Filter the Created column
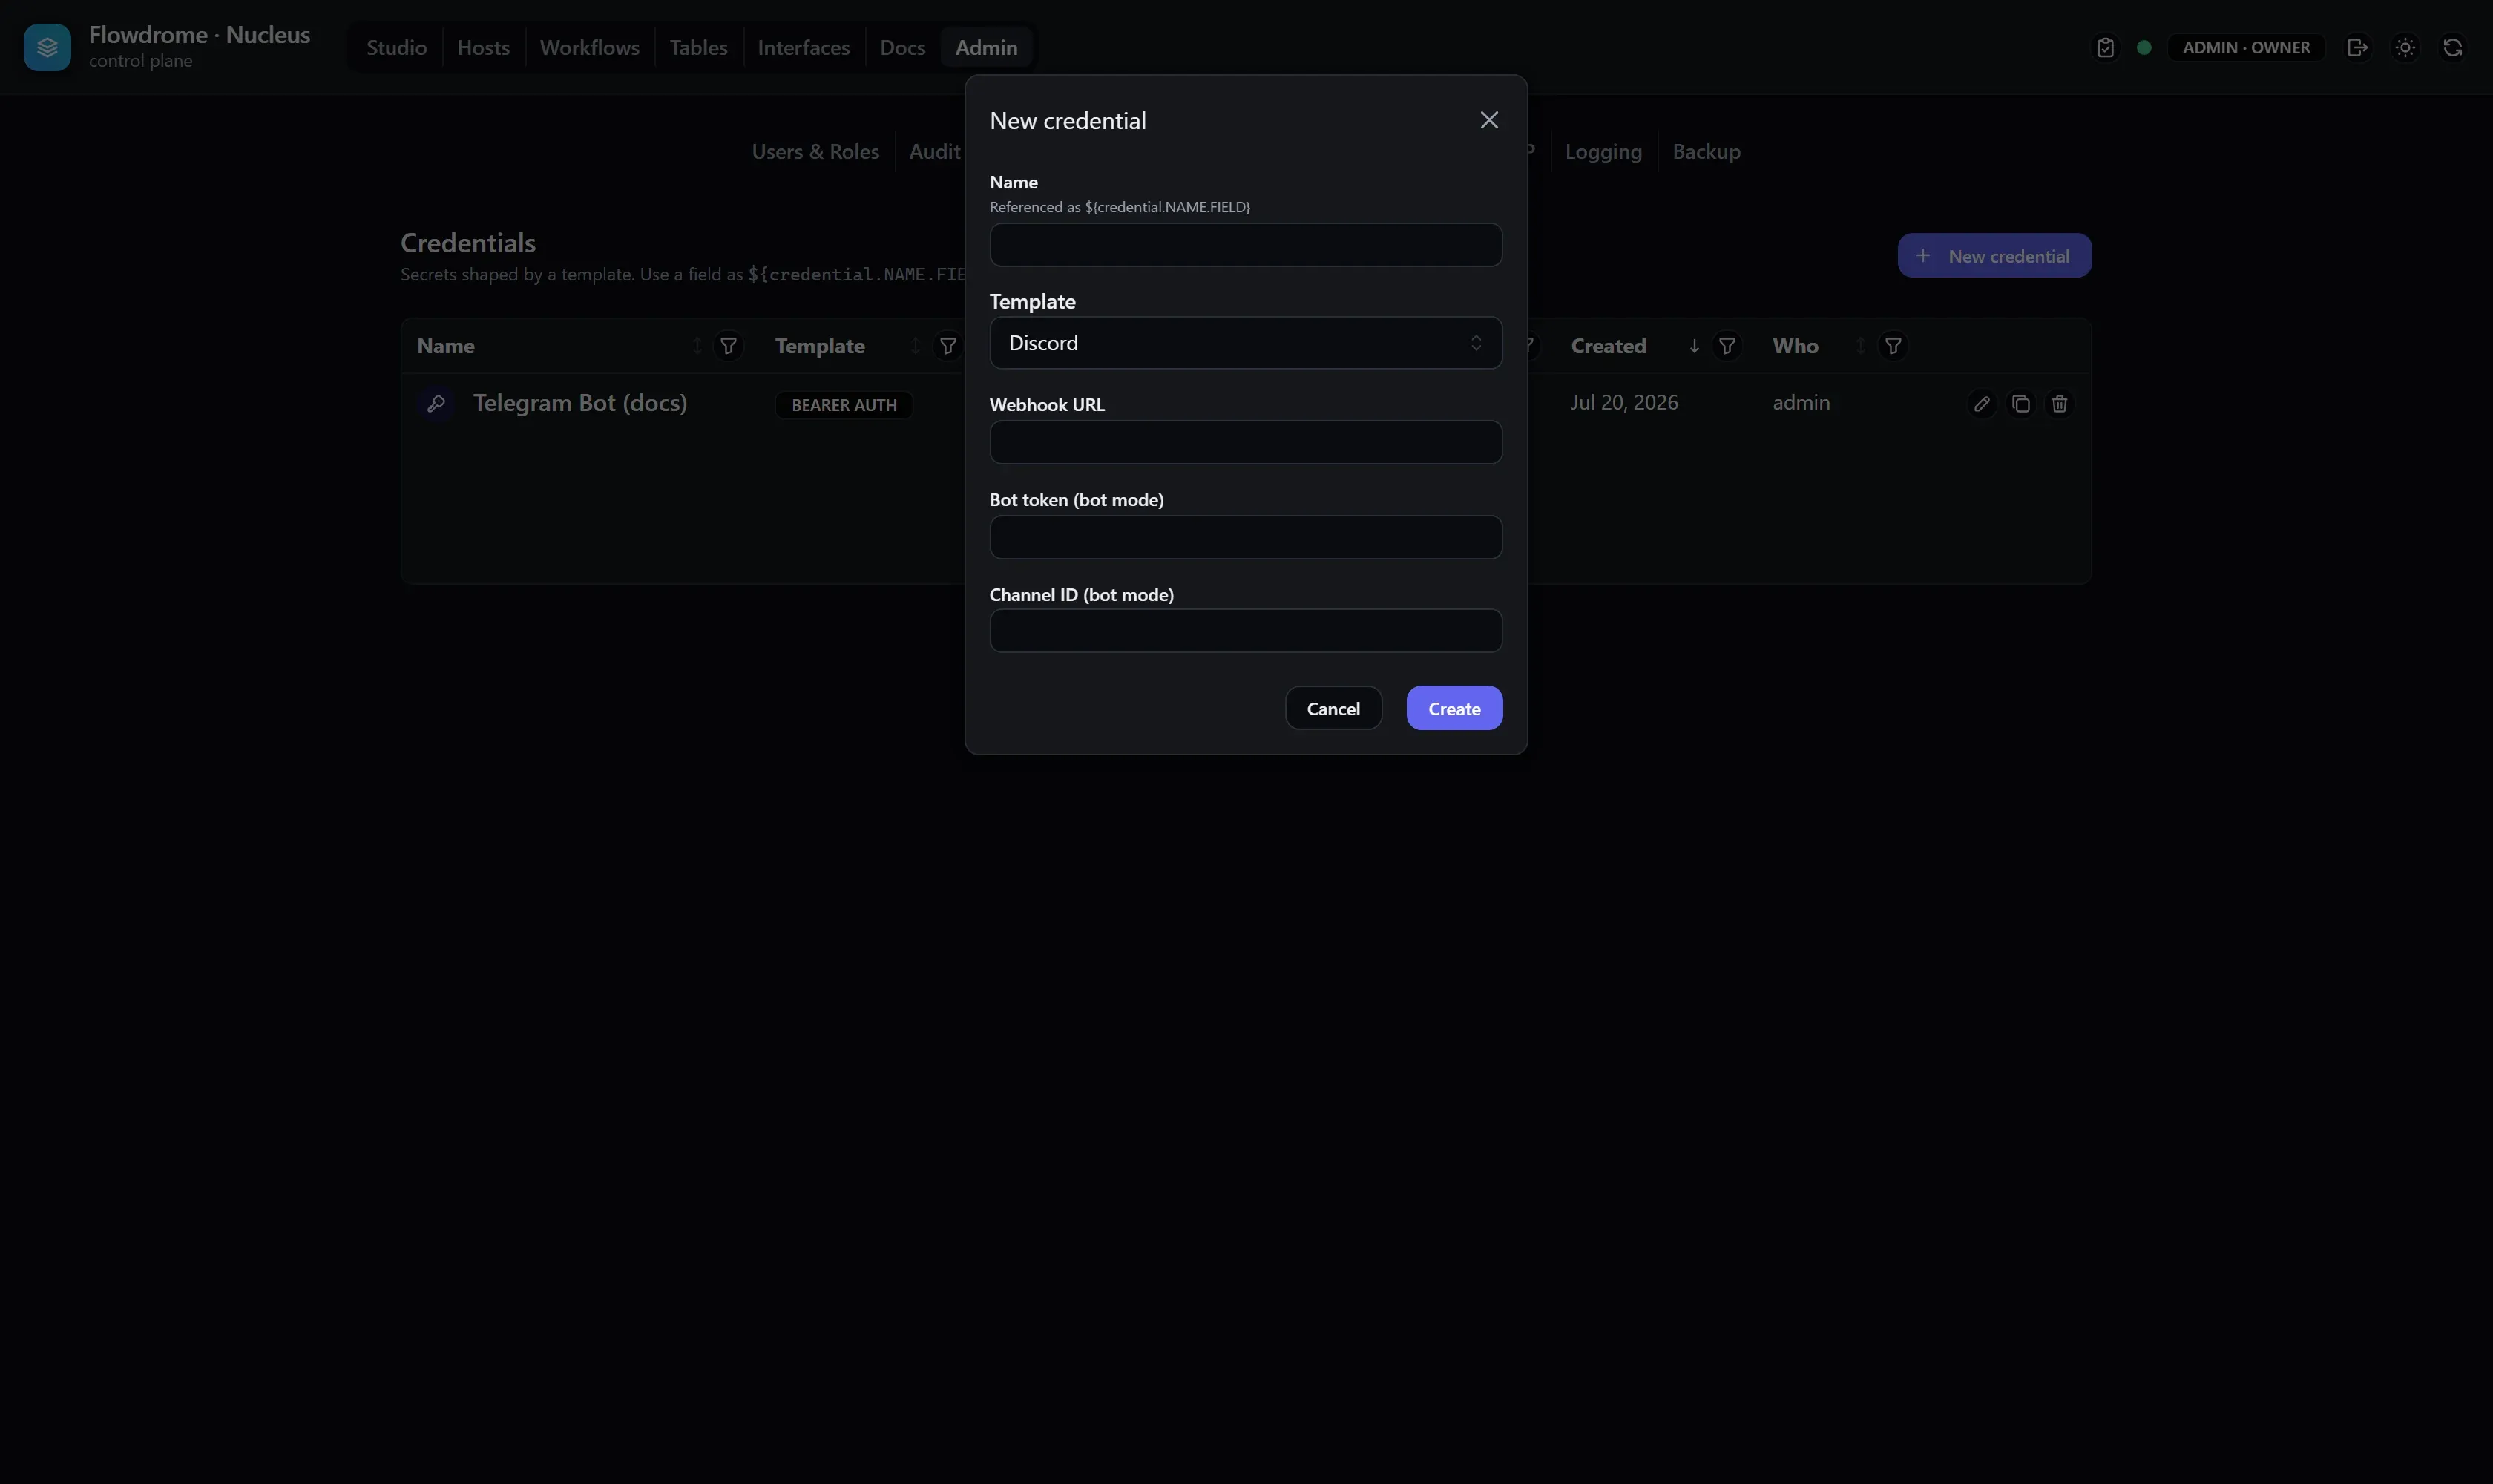This screenshot has height=1484, width=2493. (x=1726, y=346)
